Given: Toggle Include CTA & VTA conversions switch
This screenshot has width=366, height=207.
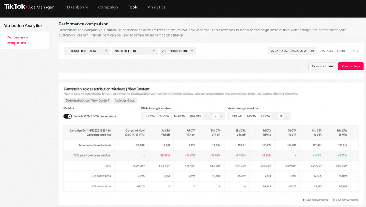Looking at the screenshot, I should 68,116.
